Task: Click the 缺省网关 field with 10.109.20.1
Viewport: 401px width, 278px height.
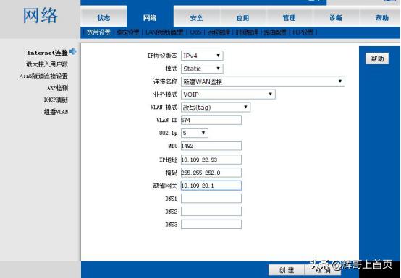Action: click(x=211, y=186)
